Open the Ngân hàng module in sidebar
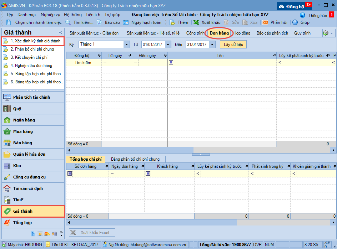 click(24, 120)
